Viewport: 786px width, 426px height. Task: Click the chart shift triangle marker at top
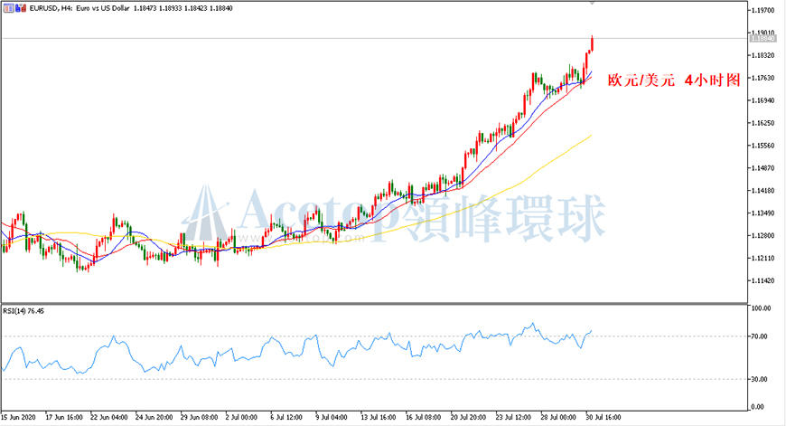pyautogui.click(x=592, y=3)
